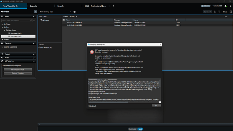Add a new tab with plus button
The width and height of the screenshot is (233, 131).
click(x=113, y=6)
